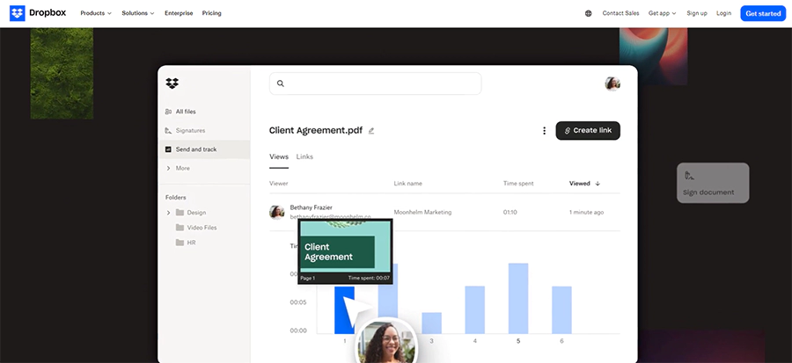
Task: Select the All files icon in the sidebar
Action: [x=168, y=112]
